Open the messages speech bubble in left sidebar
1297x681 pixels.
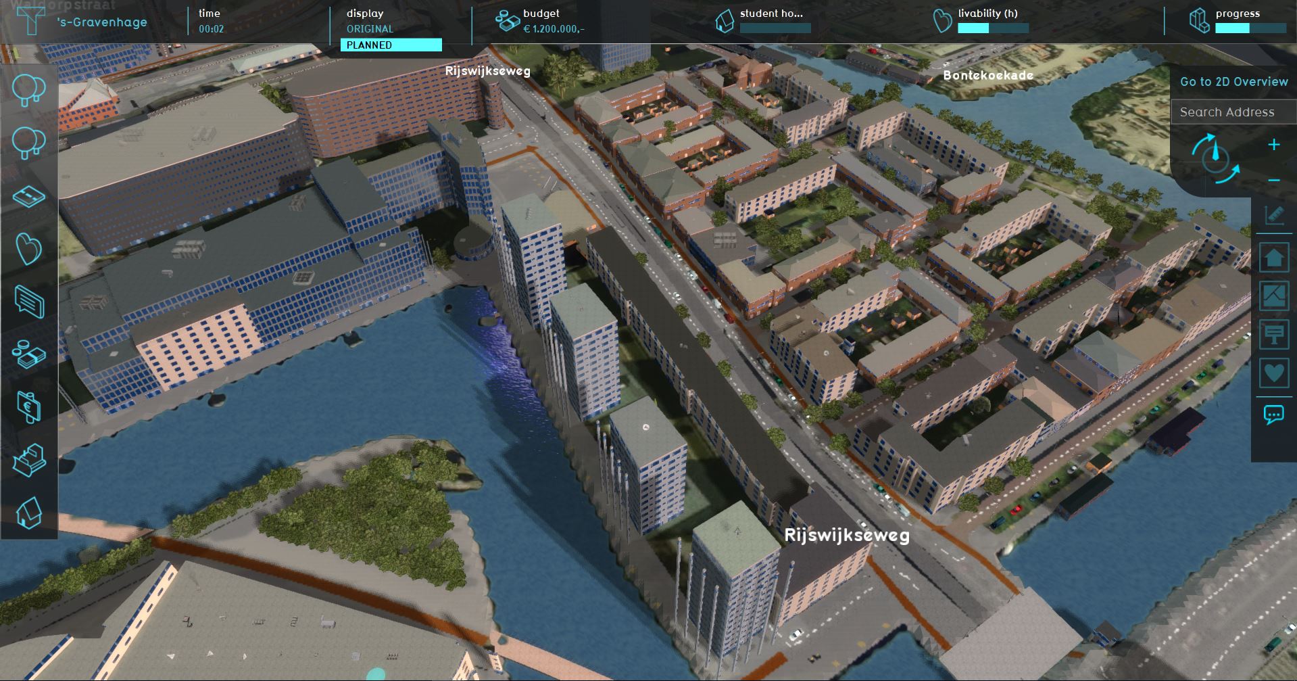(28, 302)
